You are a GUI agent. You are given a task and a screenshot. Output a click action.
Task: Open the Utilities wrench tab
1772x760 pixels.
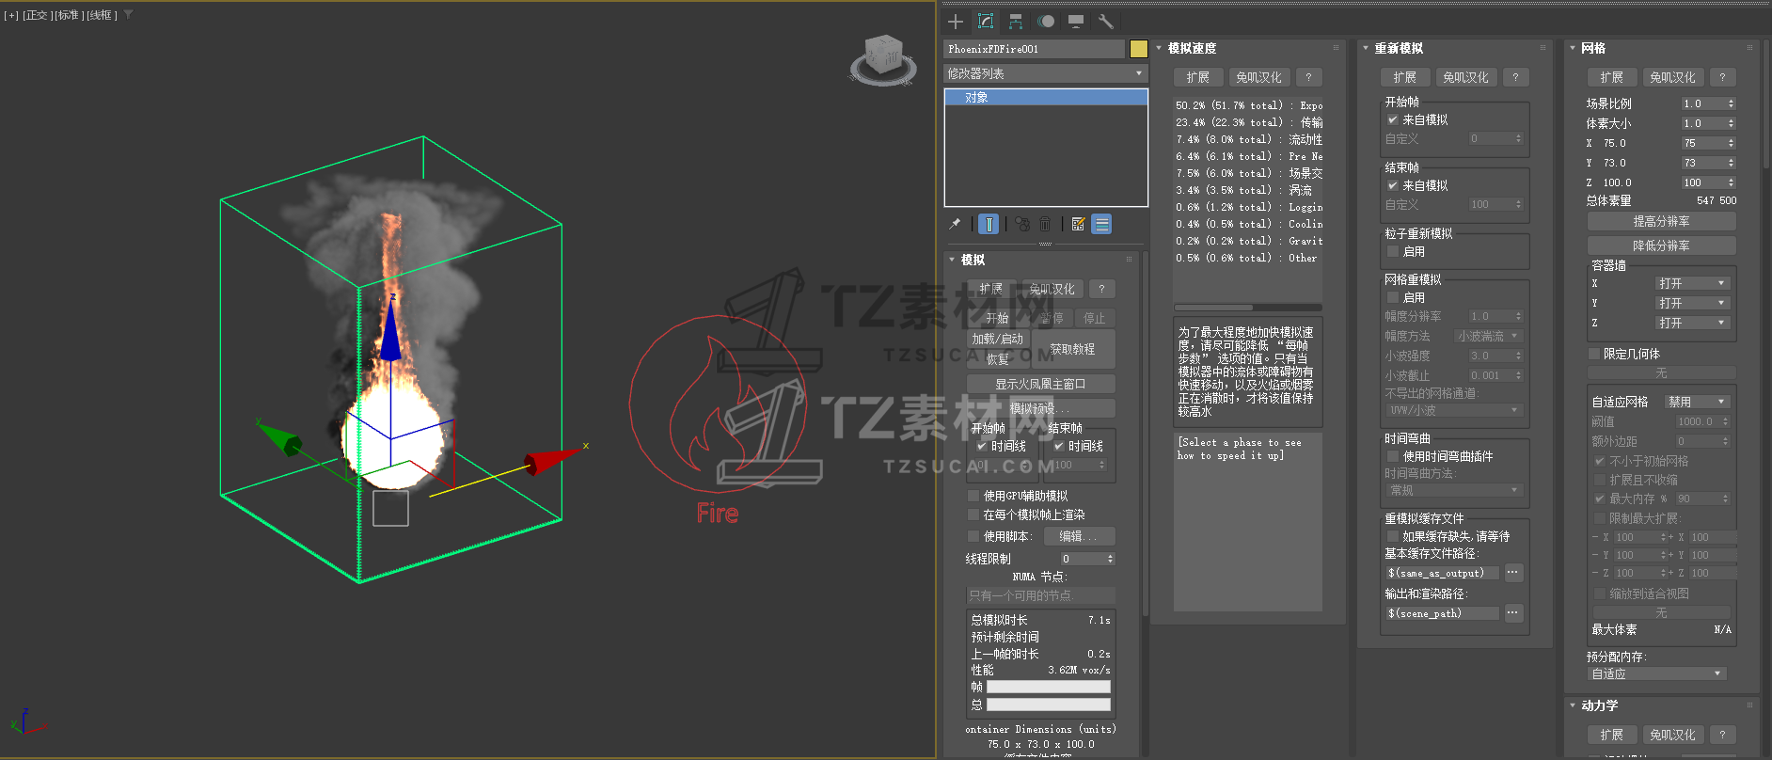(1106, 22)
